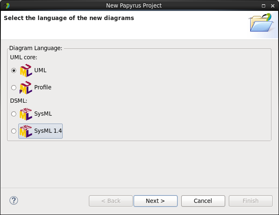Go to the Next page
The height and width of the screenshot is (215, 279).
click(155, 201)
